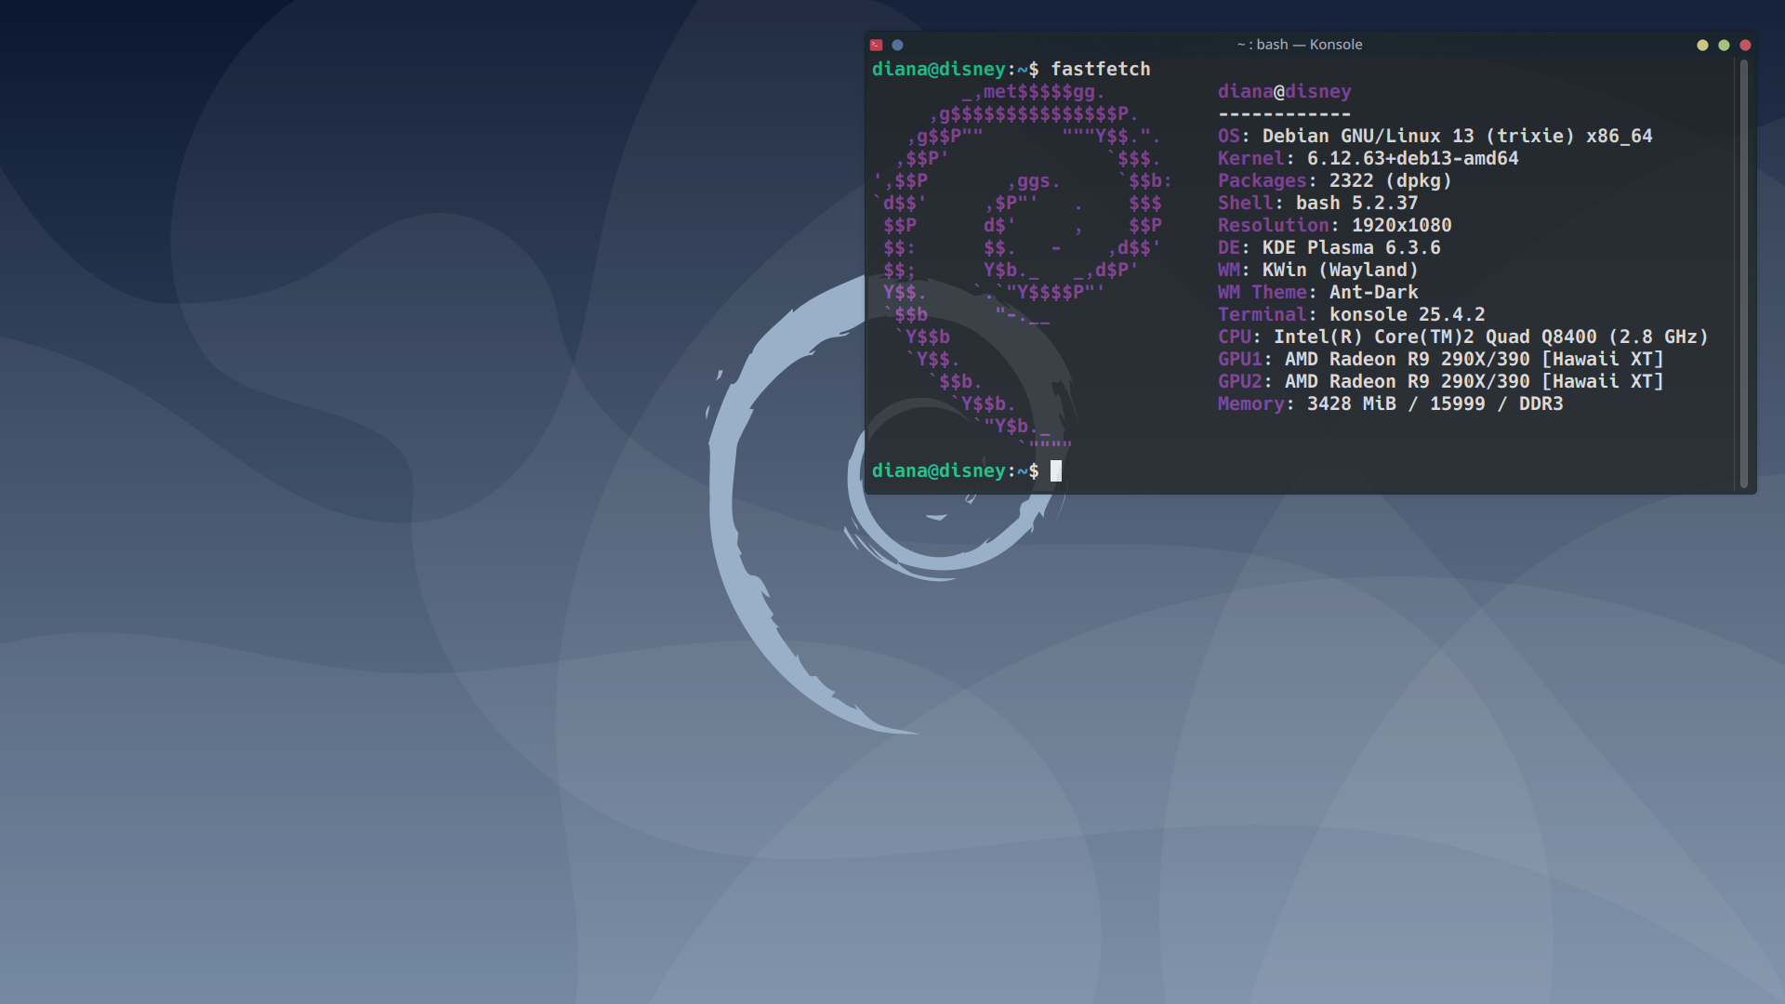Click the CPU Intel Core 2 Quad line
This screenshot has height=1004, width=1785.
click(1462, 337)
